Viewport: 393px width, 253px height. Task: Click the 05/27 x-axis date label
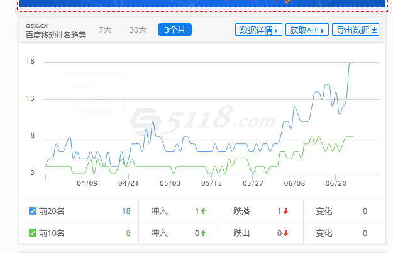click(x=253, y=183)
